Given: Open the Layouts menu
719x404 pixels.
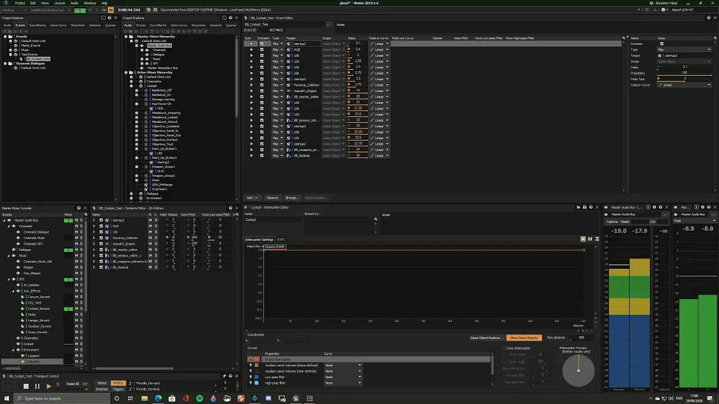Looking at the screenshot, I should coord(59,3).
